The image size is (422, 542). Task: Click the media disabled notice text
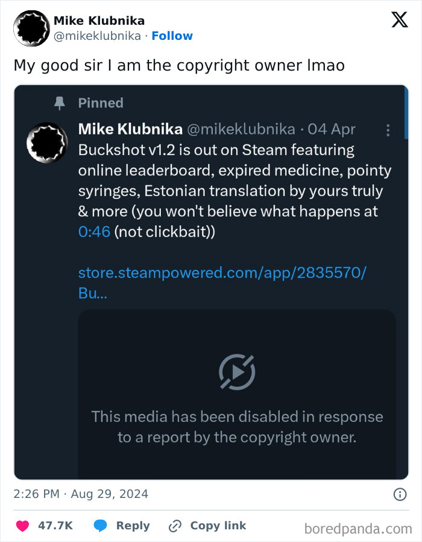(x=237, y=427)
